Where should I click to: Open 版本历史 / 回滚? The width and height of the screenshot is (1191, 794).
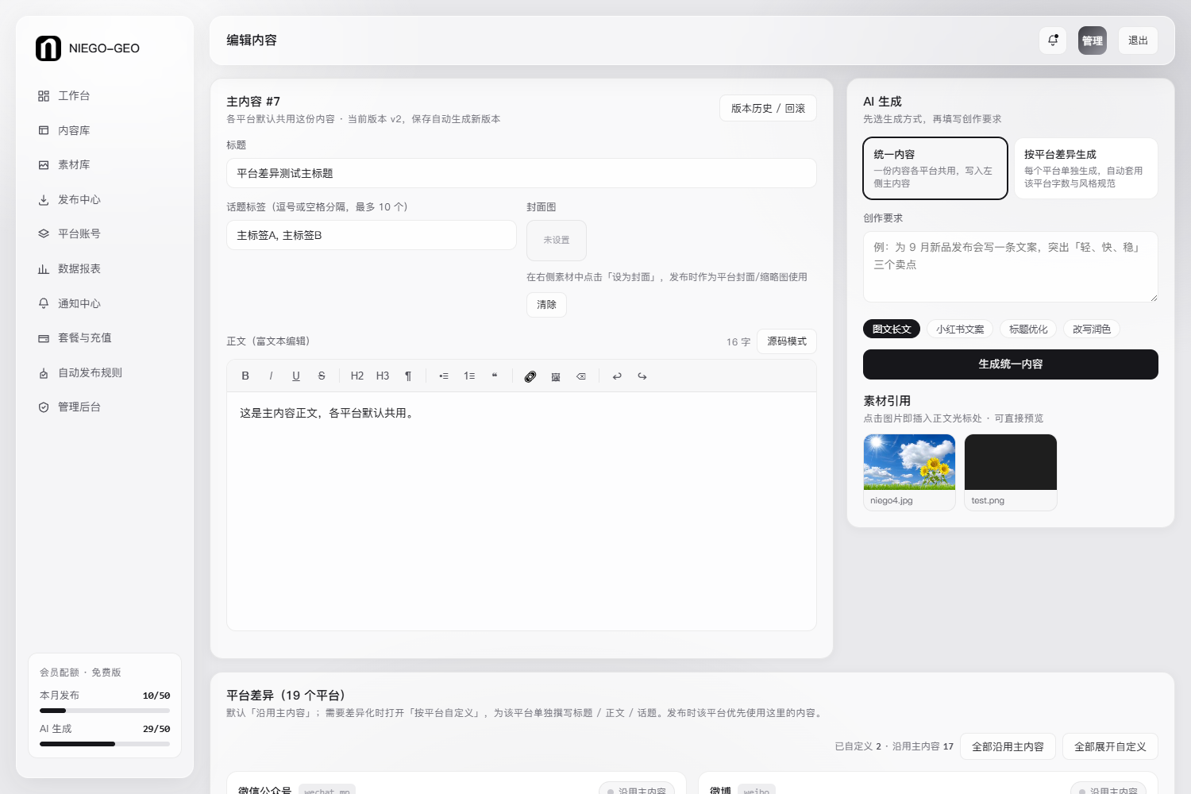768,108
